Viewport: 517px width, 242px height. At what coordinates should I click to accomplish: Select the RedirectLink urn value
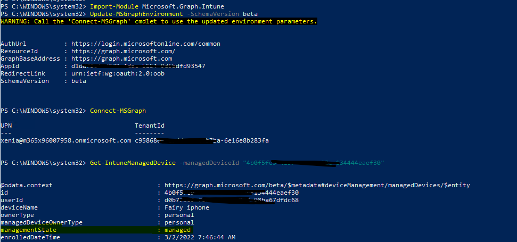click(x=118, y=74)
